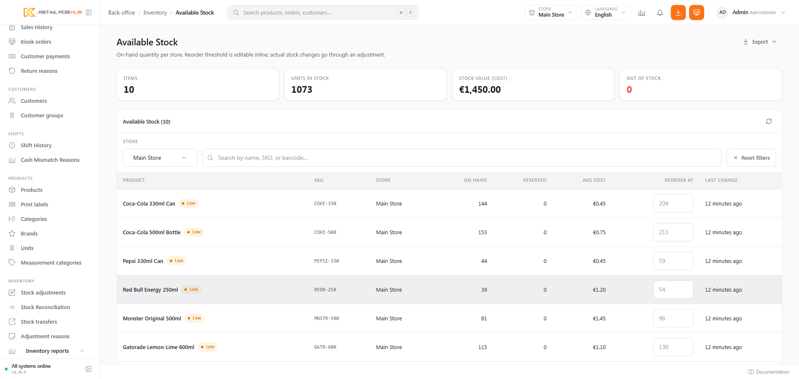Click the Measurement categories tag icon

pos(12,263)
